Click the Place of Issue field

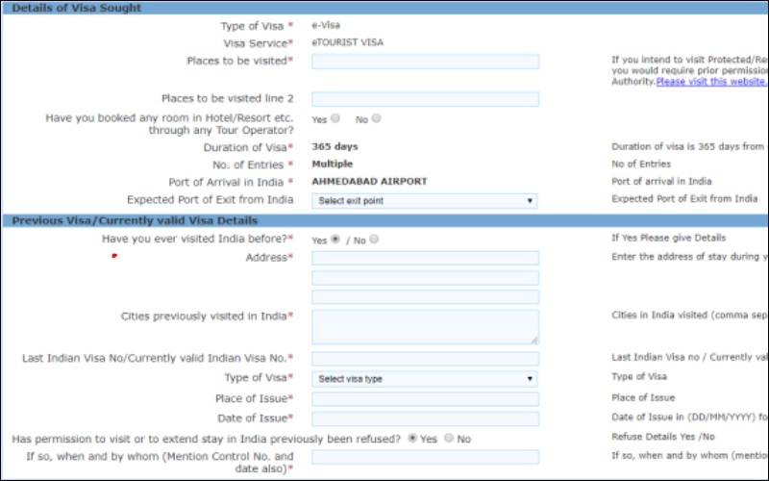click(x=425, y=398)
